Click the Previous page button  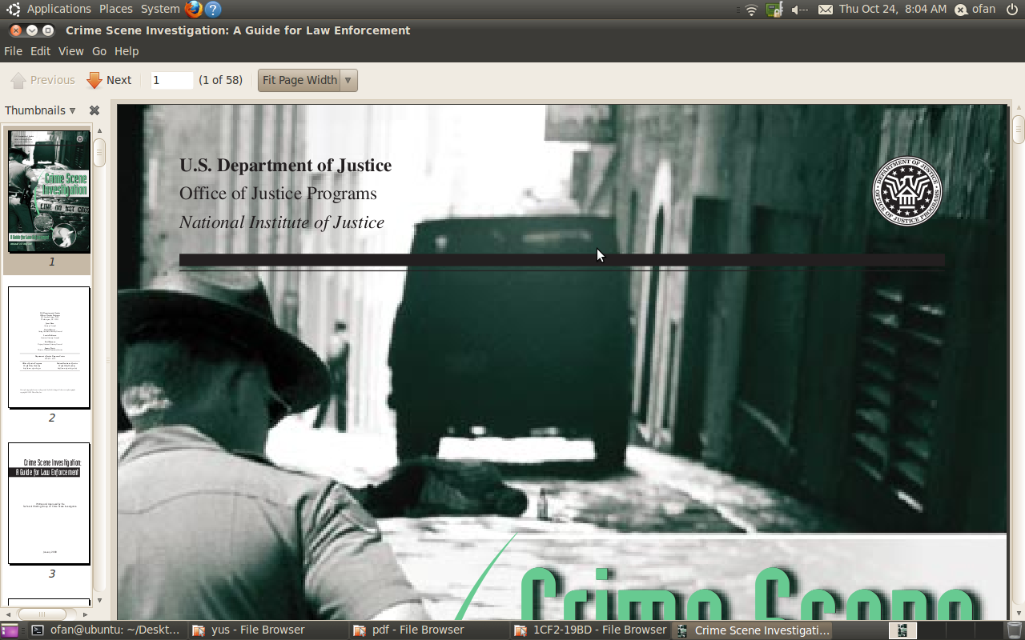coord(42,80)
